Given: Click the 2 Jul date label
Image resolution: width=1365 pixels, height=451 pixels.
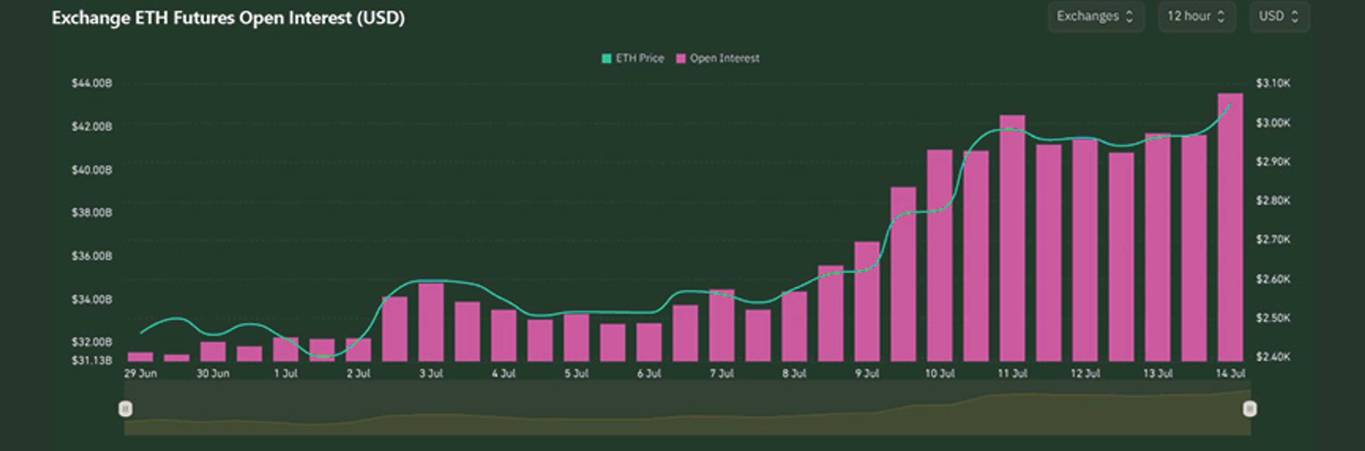Looking at the screenshot, I should coord(358,374).
